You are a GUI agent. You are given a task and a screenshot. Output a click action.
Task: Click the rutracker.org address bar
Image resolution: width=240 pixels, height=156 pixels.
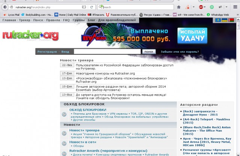(x=48, y=7)
